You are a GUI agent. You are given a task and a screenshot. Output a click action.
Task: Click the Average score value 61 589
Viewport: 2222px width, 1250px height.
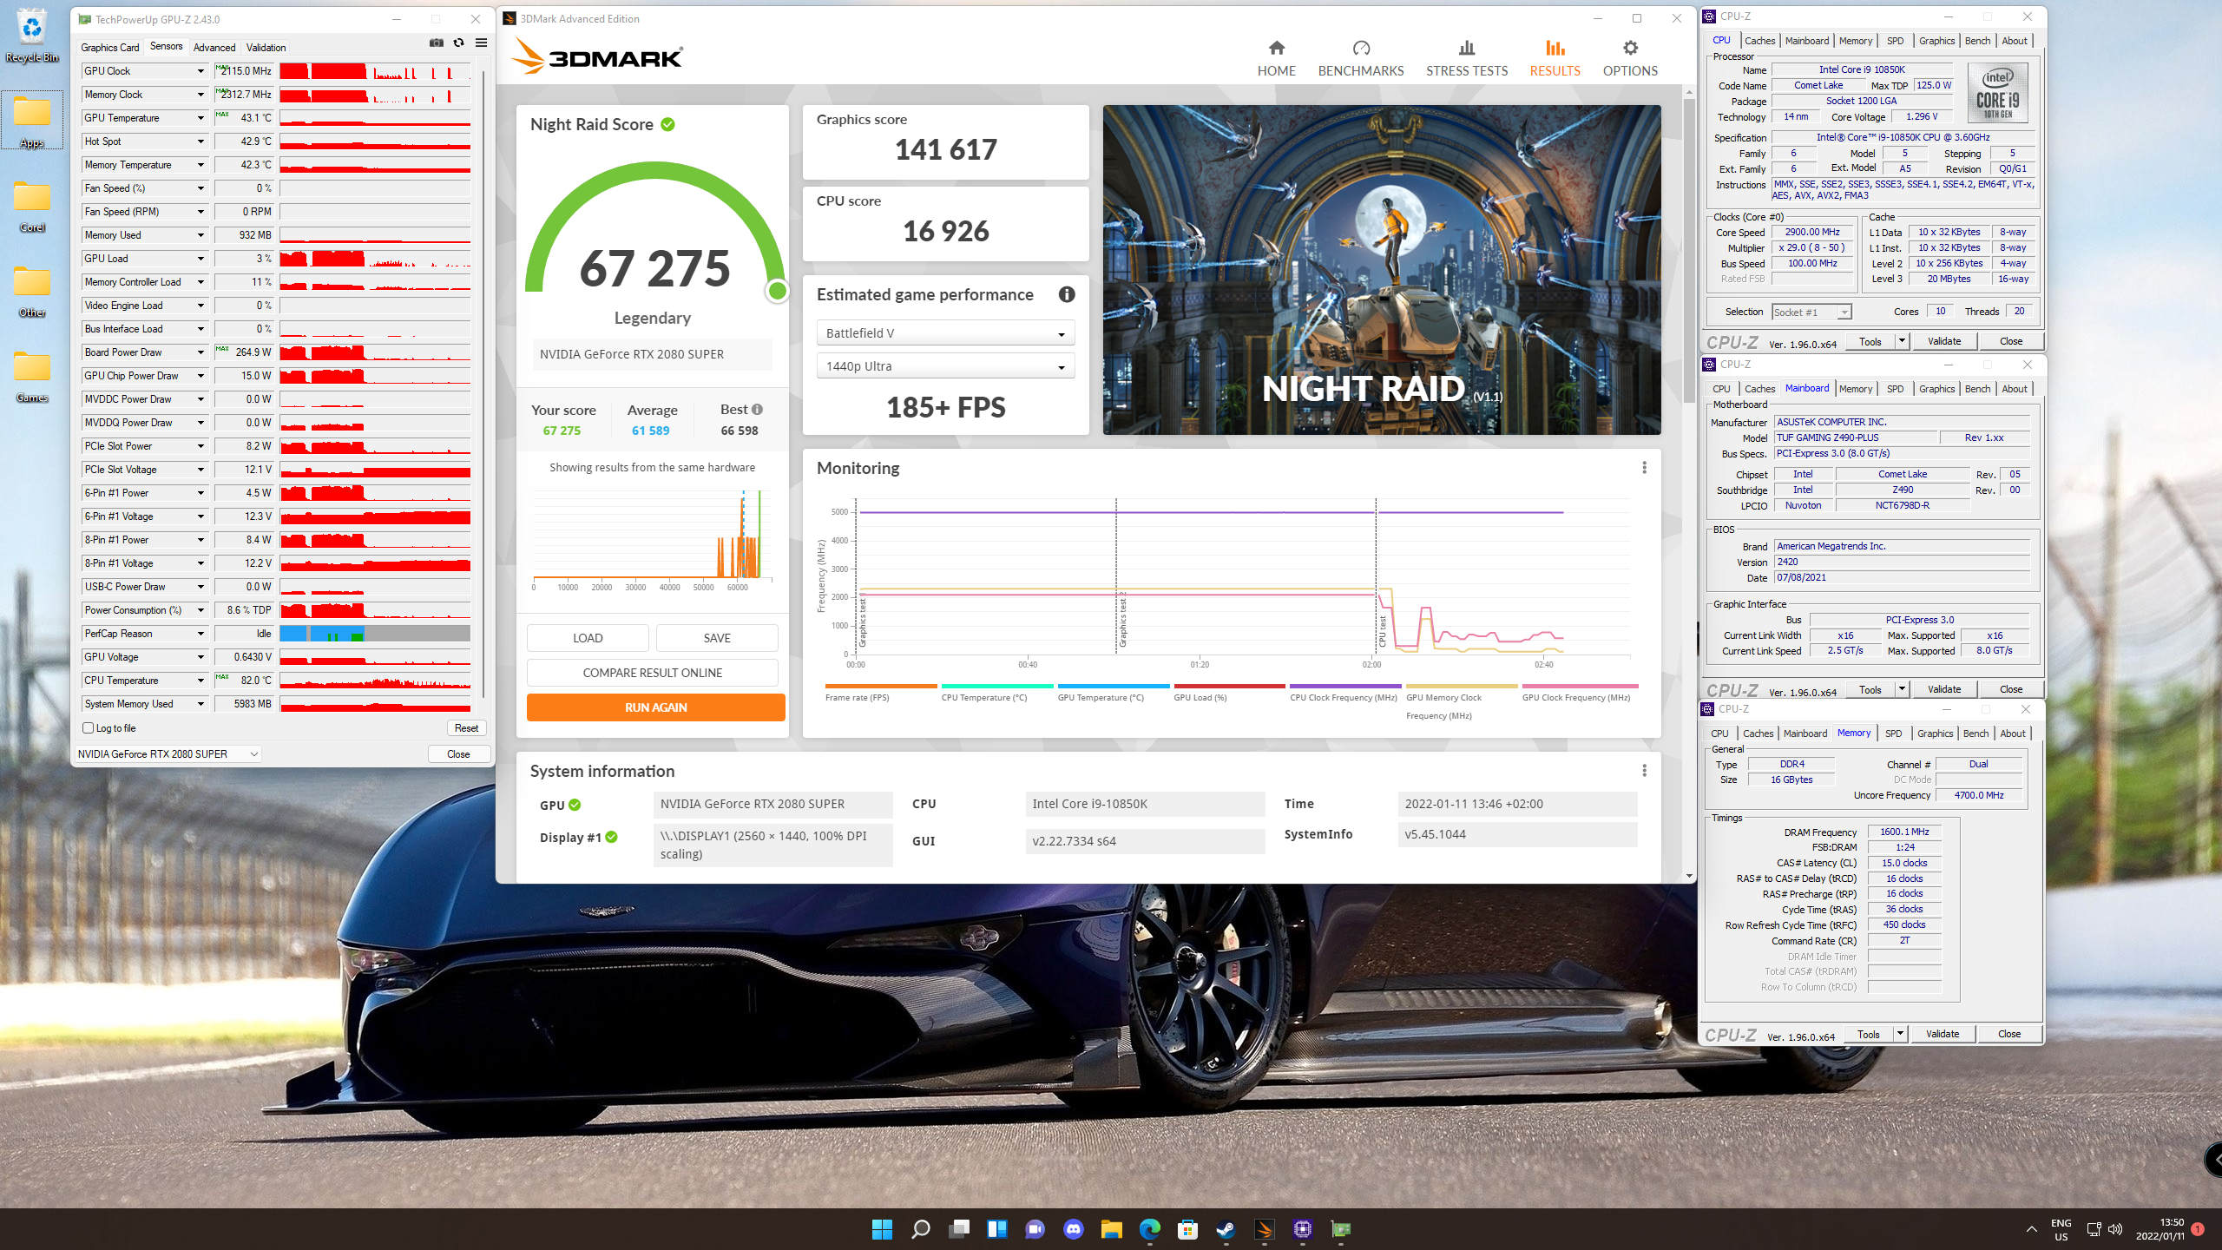click(650, 431)
